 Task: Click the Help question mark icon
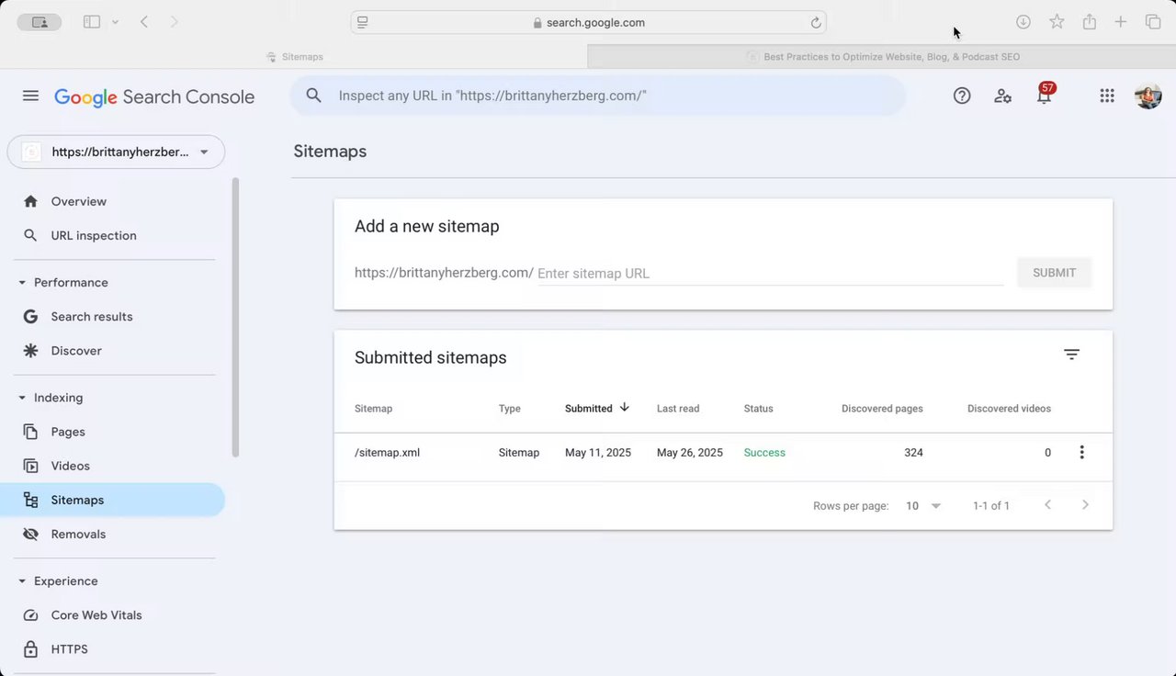[962, 96]
